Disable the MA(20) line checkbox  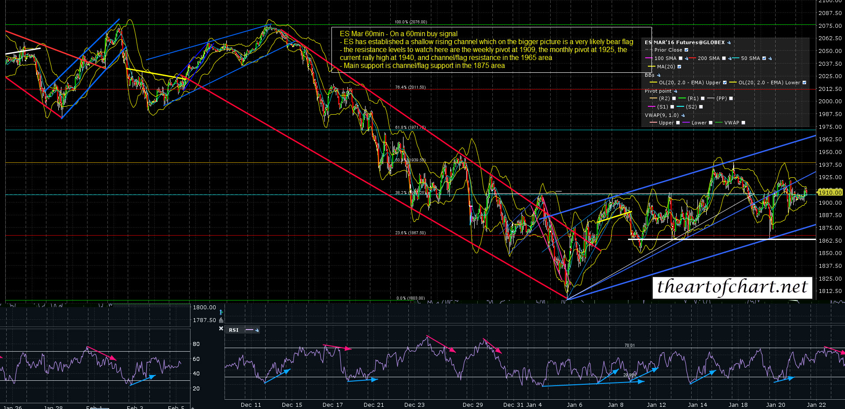(679, 67)
